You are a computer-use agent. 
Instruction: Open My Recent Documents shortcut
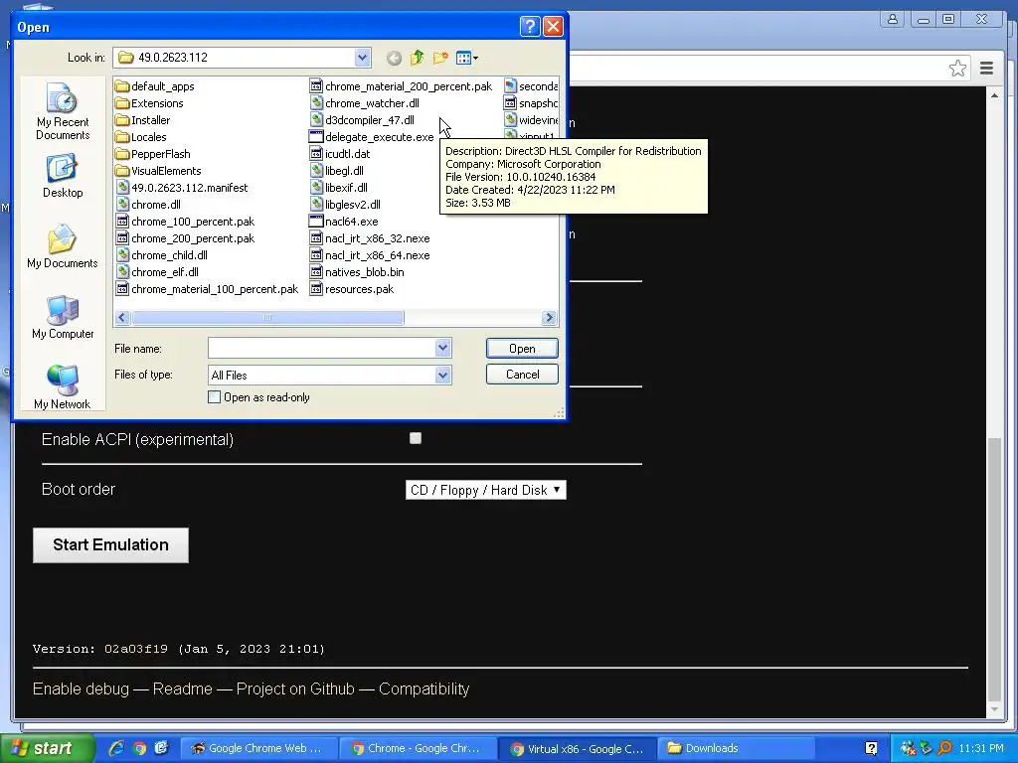pyautogui.click(x=63, y=111)
